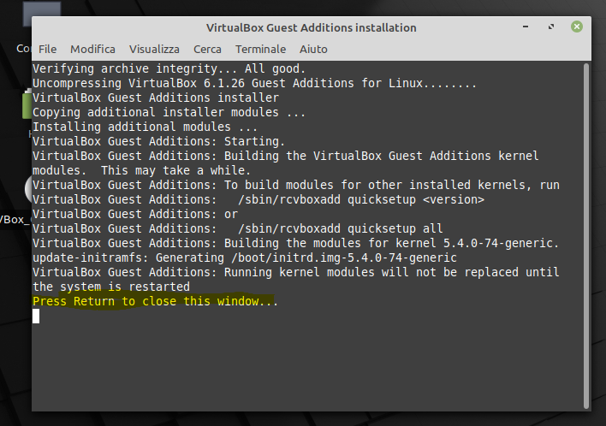The height and width of the screenshot is (426, 606).
Task: Select the VBox_ disc desktop label
Action: tap(15, 220)
